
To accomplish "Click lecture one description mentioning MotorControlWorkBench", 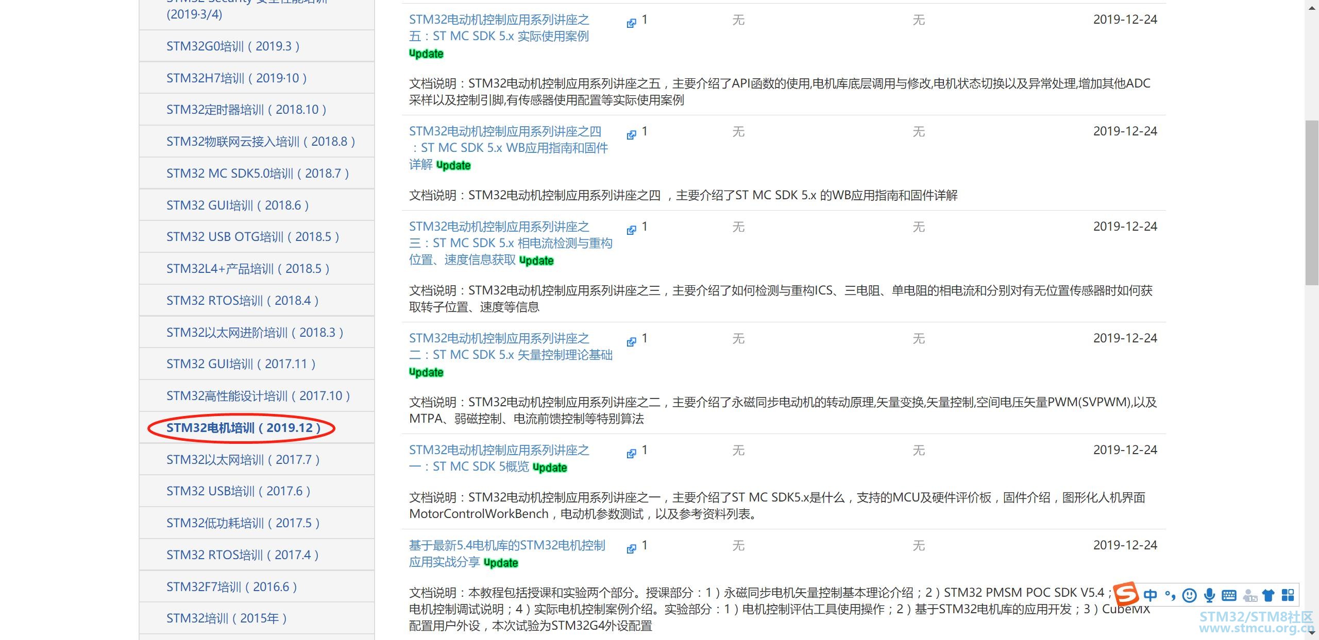I will (x=777, y=506).
